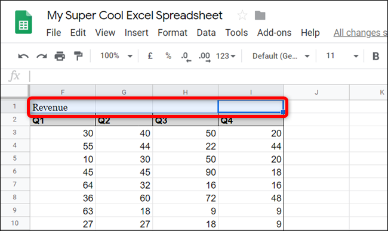Screen dimensions: 388x231
Task: Select cell with 55 in row 4
Action: (x=63, y=146)
